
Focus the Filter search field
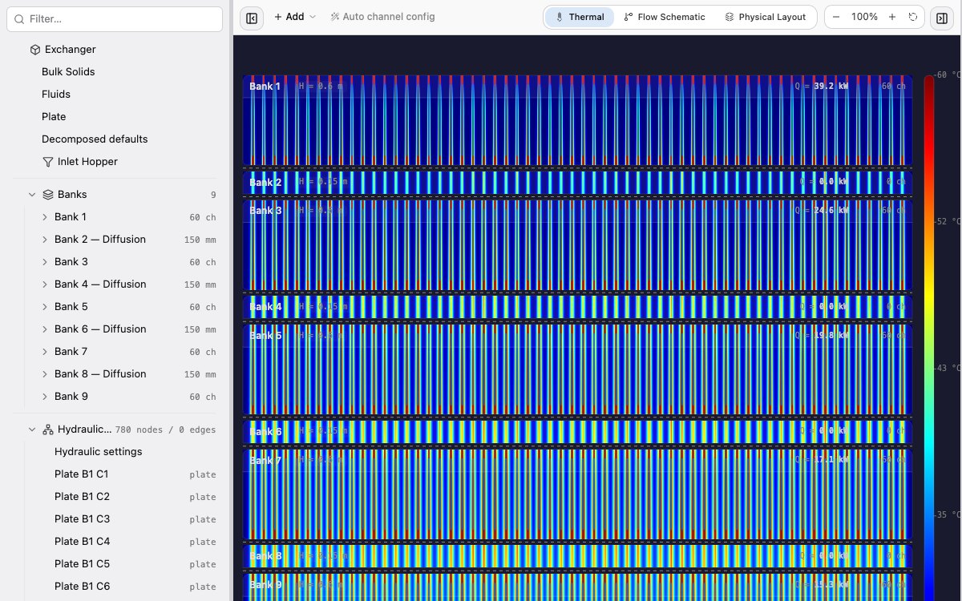(x=115, y=18)
